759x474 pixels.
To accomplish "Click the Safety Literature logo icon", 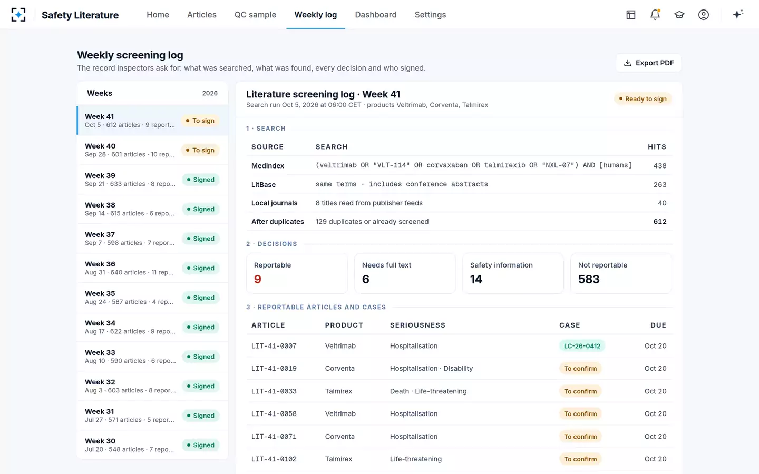I will click(x=18, y=15).
